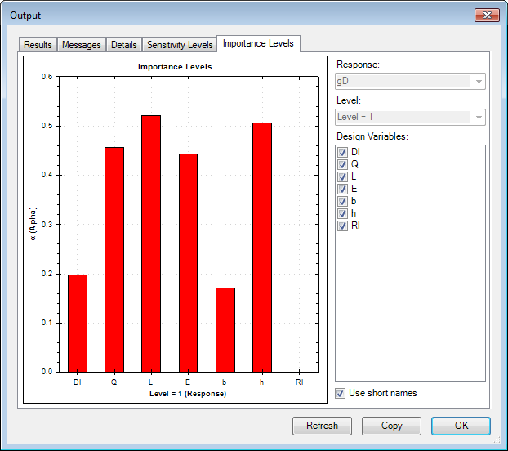
Task: Confirm with the OK button
Action: coord(461,426)
